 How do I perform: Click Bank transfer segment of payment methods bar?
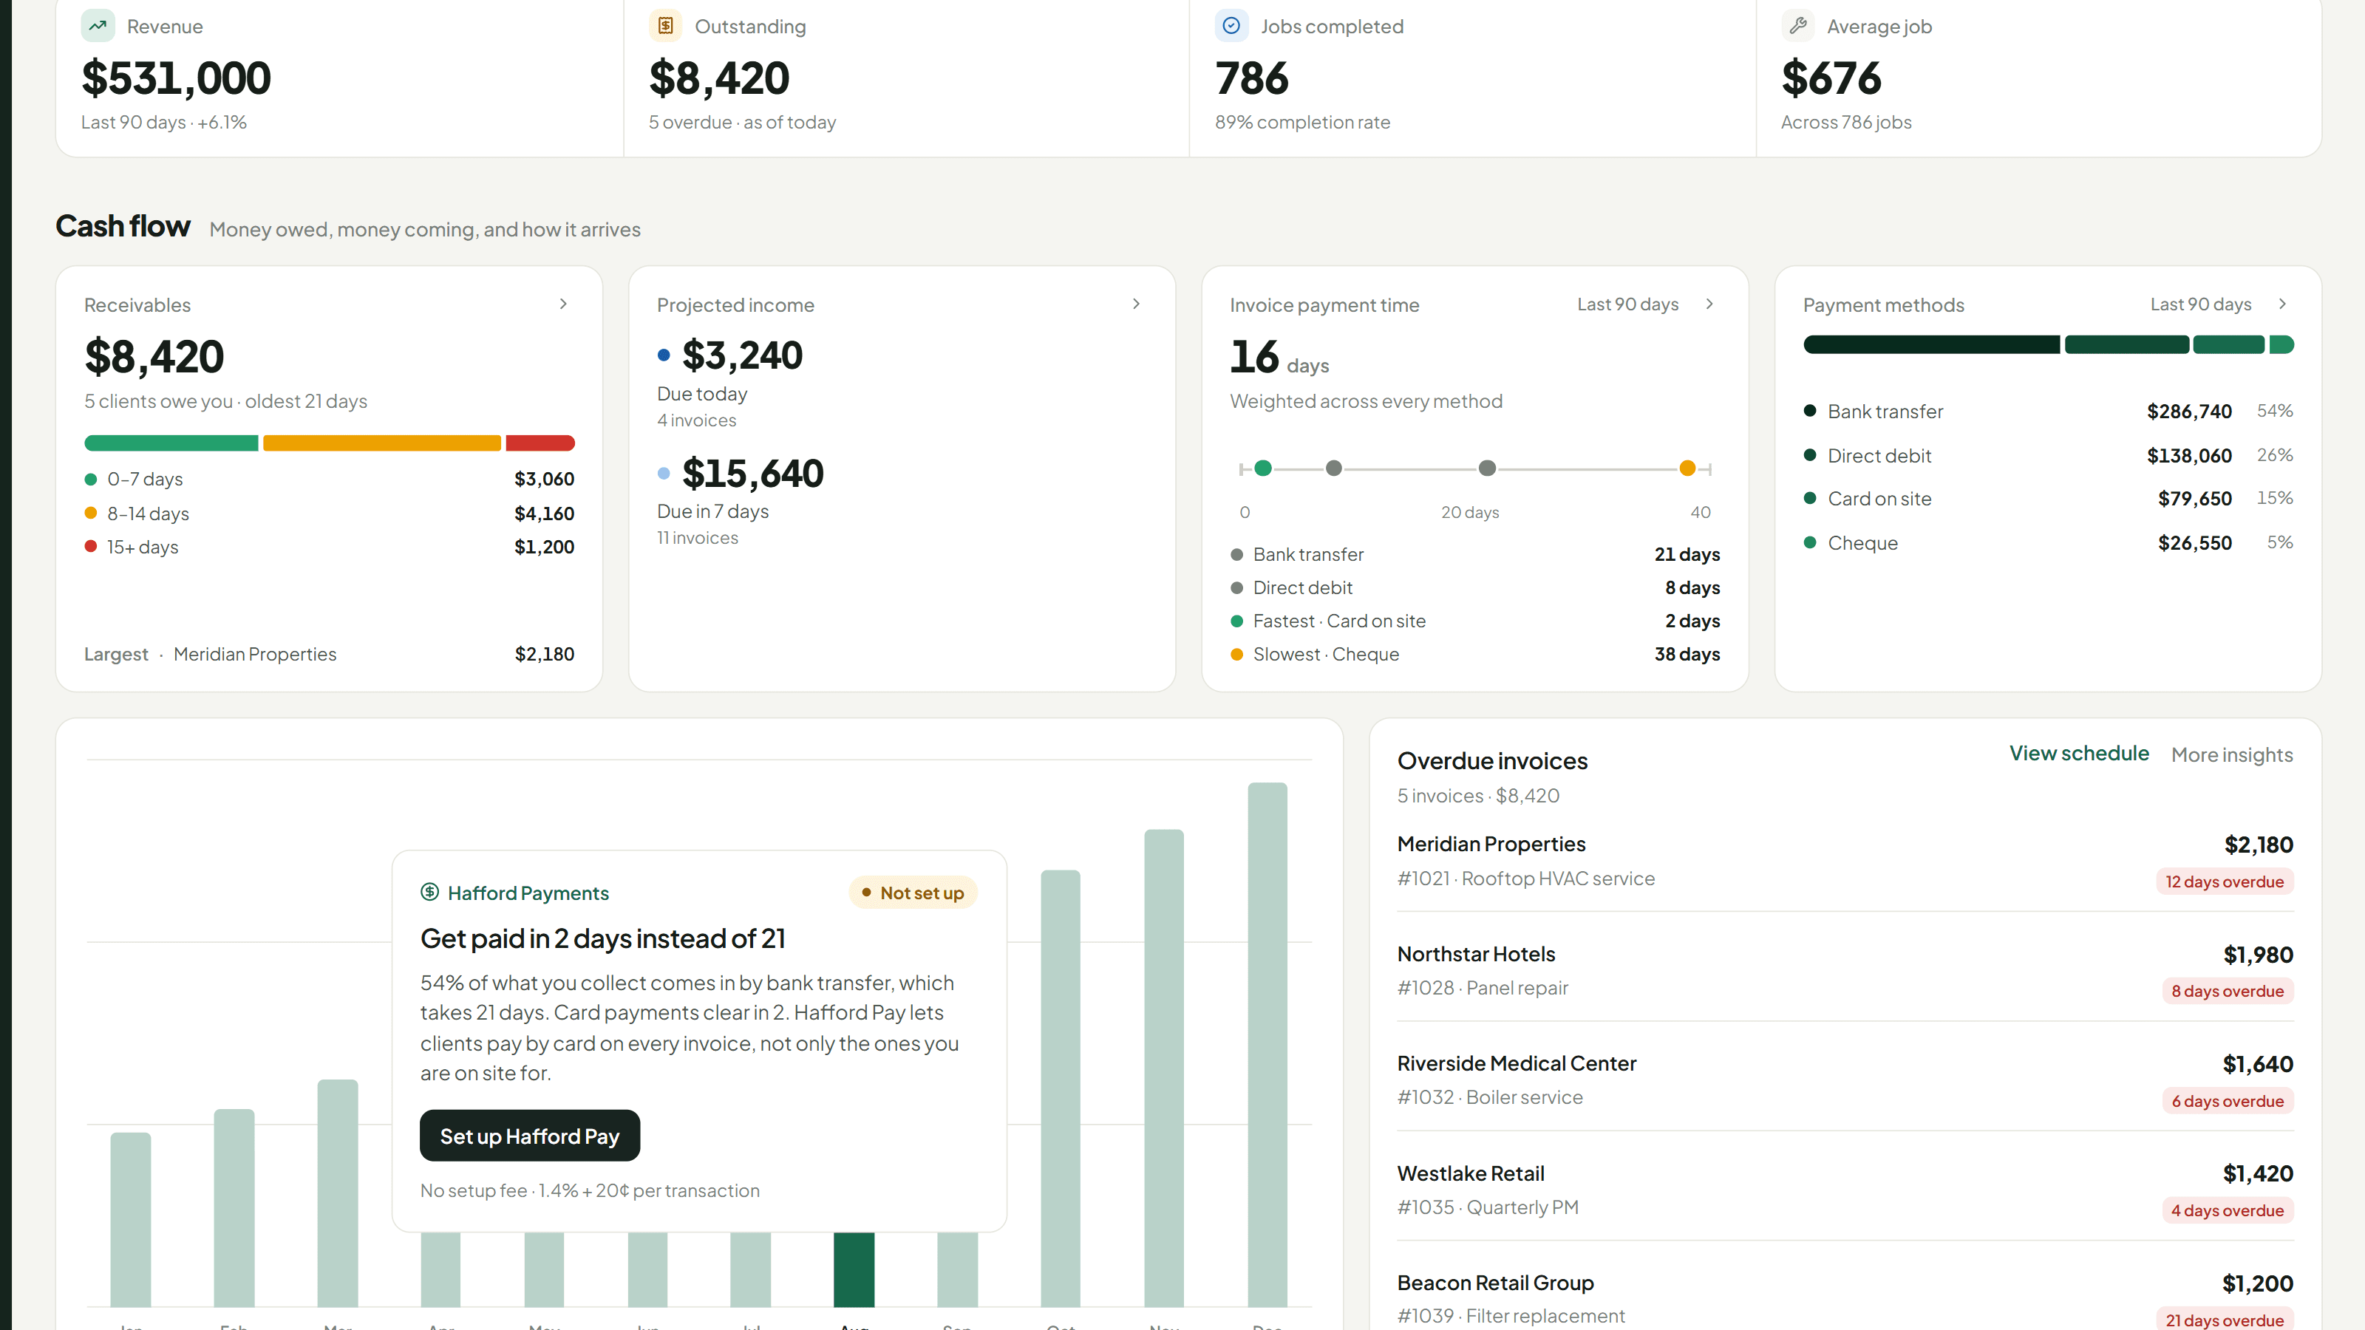point(1932,345)
